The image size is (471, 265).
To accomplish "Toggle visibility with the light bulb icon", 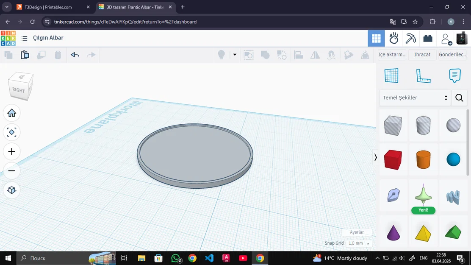I will tap(221, 55).
